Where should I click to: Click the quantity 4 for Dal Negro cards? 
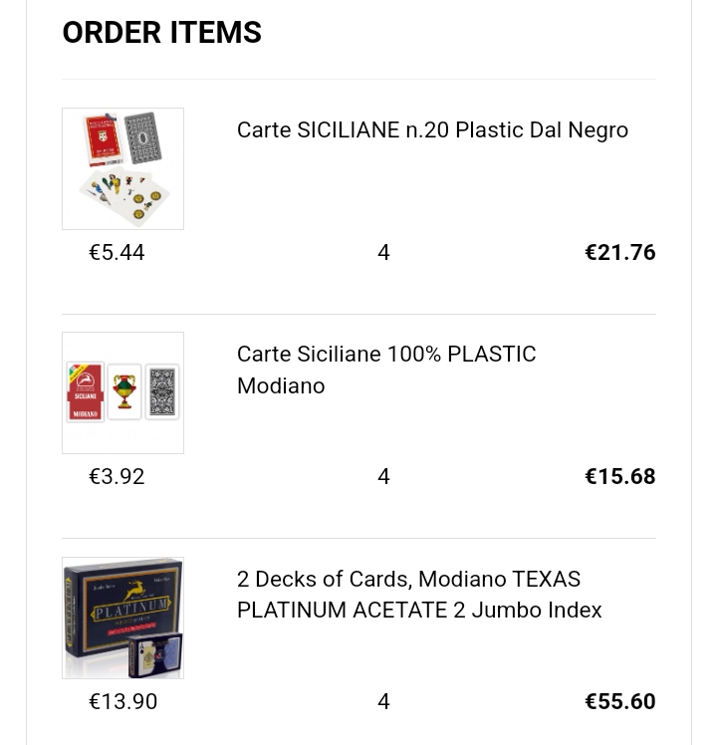coord(384,252)
